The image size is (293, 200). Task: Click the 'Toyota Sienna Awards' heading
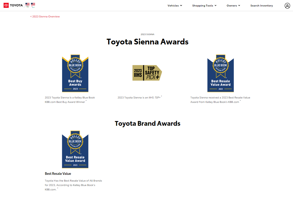pyautogui.click(x=147, y=42)
